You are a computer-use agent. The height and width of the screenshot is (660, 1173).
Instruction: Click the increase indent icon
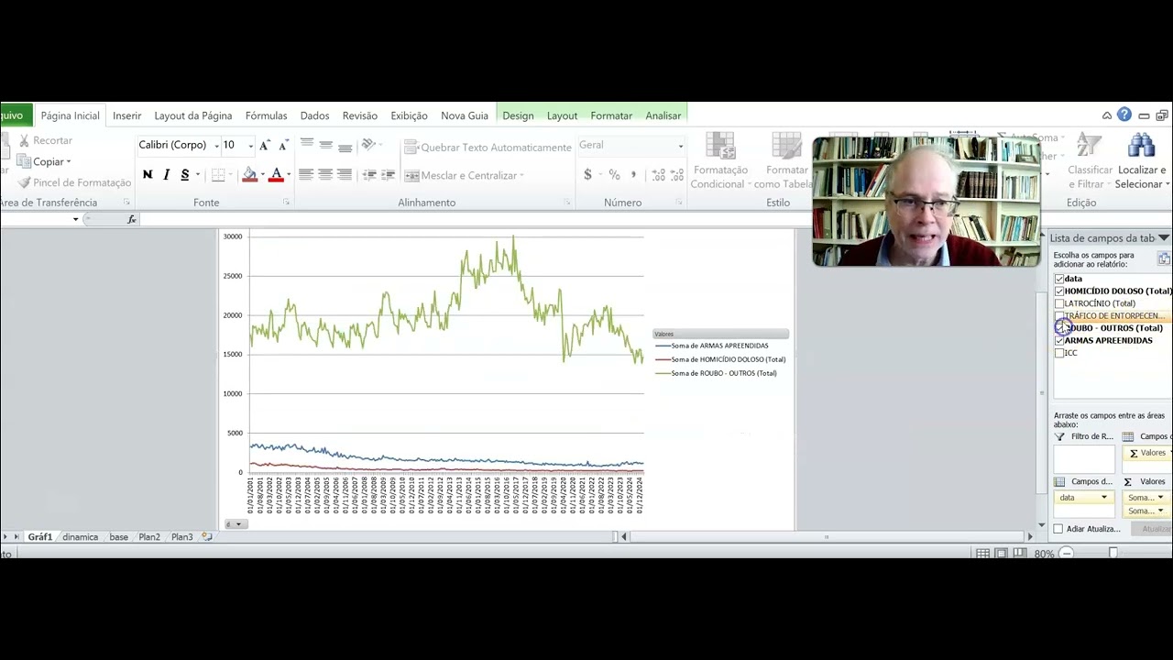(x=388, y=175)
